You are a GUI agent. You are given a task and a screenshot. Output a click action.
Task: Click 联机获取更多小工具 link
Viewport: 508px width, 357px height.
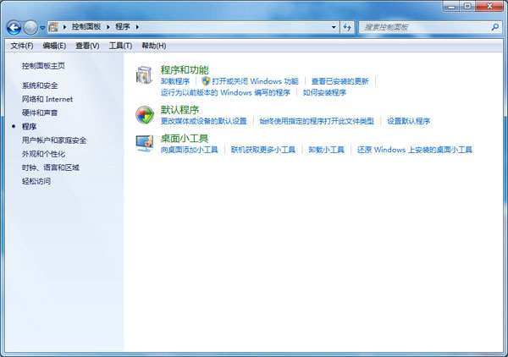[263, 150]
